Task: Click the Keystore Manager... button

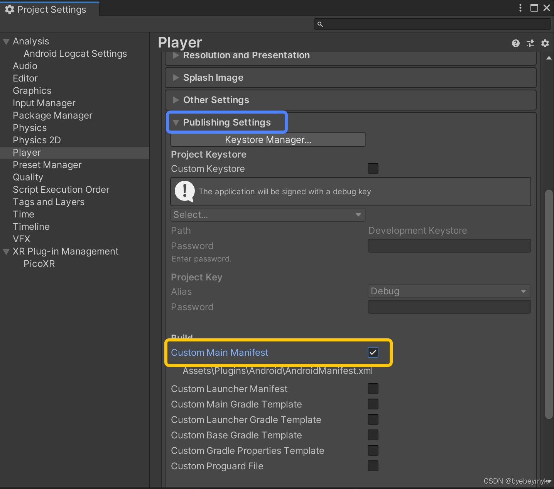Action: [x=268, y=140]
